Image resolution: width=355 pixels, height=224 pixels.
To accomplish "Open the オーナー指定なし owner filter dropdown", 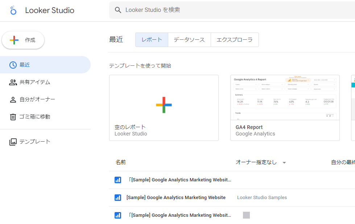I will pyautogui.click(x=261, y=162).
